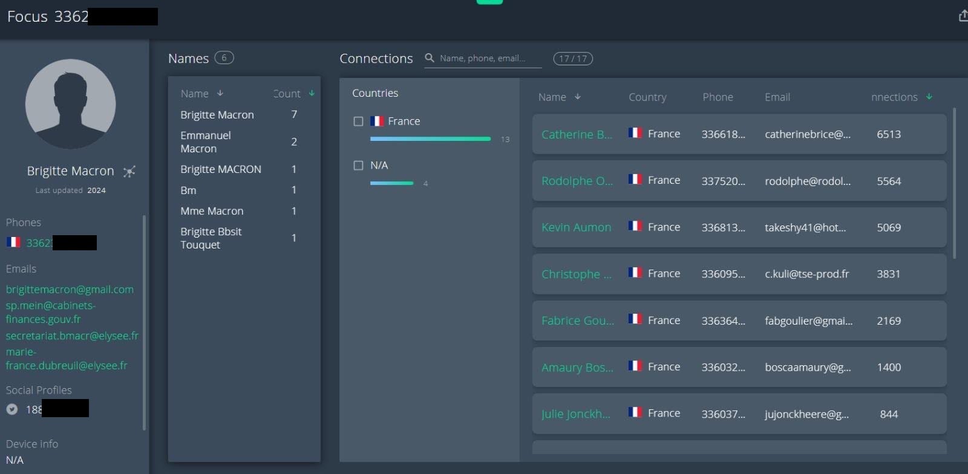Click the Email column header
968x474 pixels.
coord(777,97)
